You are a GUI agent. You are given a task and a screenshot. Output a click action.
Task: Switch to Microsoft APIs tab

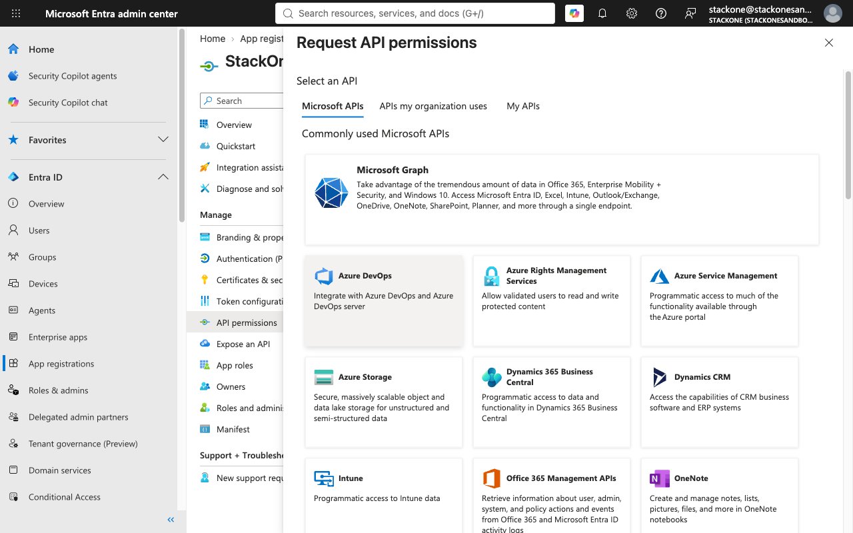pos(333,106)
